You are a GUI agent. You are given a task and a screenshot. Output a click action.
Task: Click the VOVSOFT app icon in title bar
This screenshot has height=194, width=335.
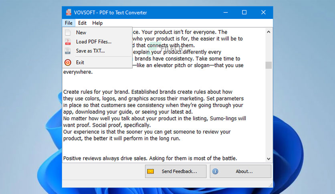[69, 12]
